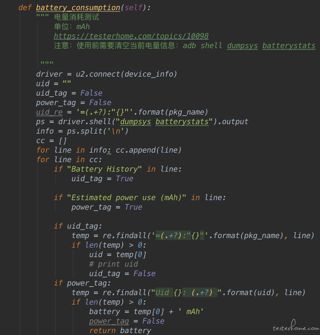The height and width of the screenshot is (335, 320).
Task: Click the ps.split('\n') expression
Action: tap(97, 131)
